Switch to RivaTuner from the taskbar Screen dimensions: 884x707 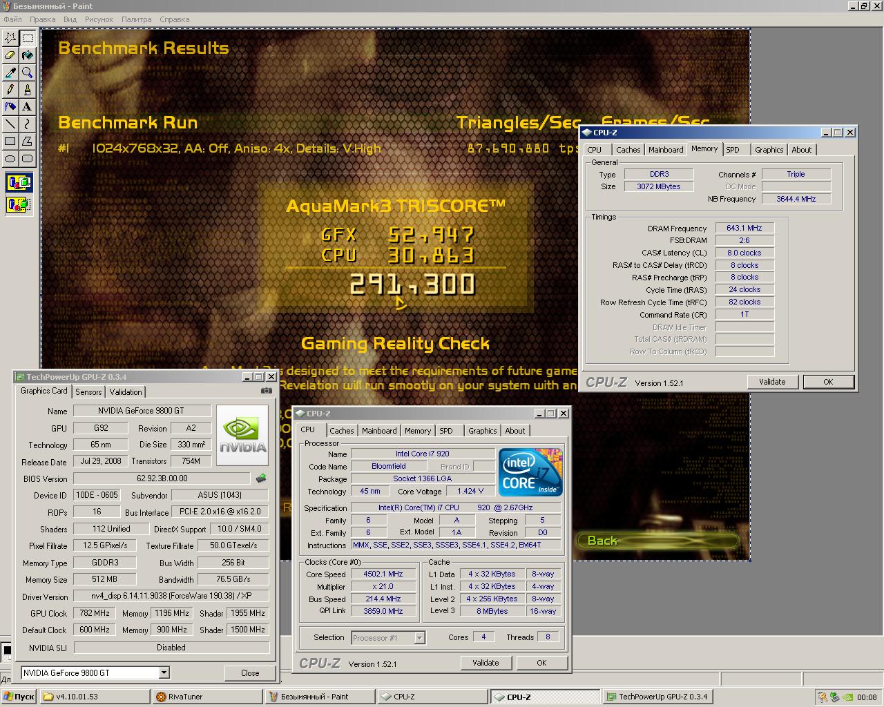coord(208,697)
